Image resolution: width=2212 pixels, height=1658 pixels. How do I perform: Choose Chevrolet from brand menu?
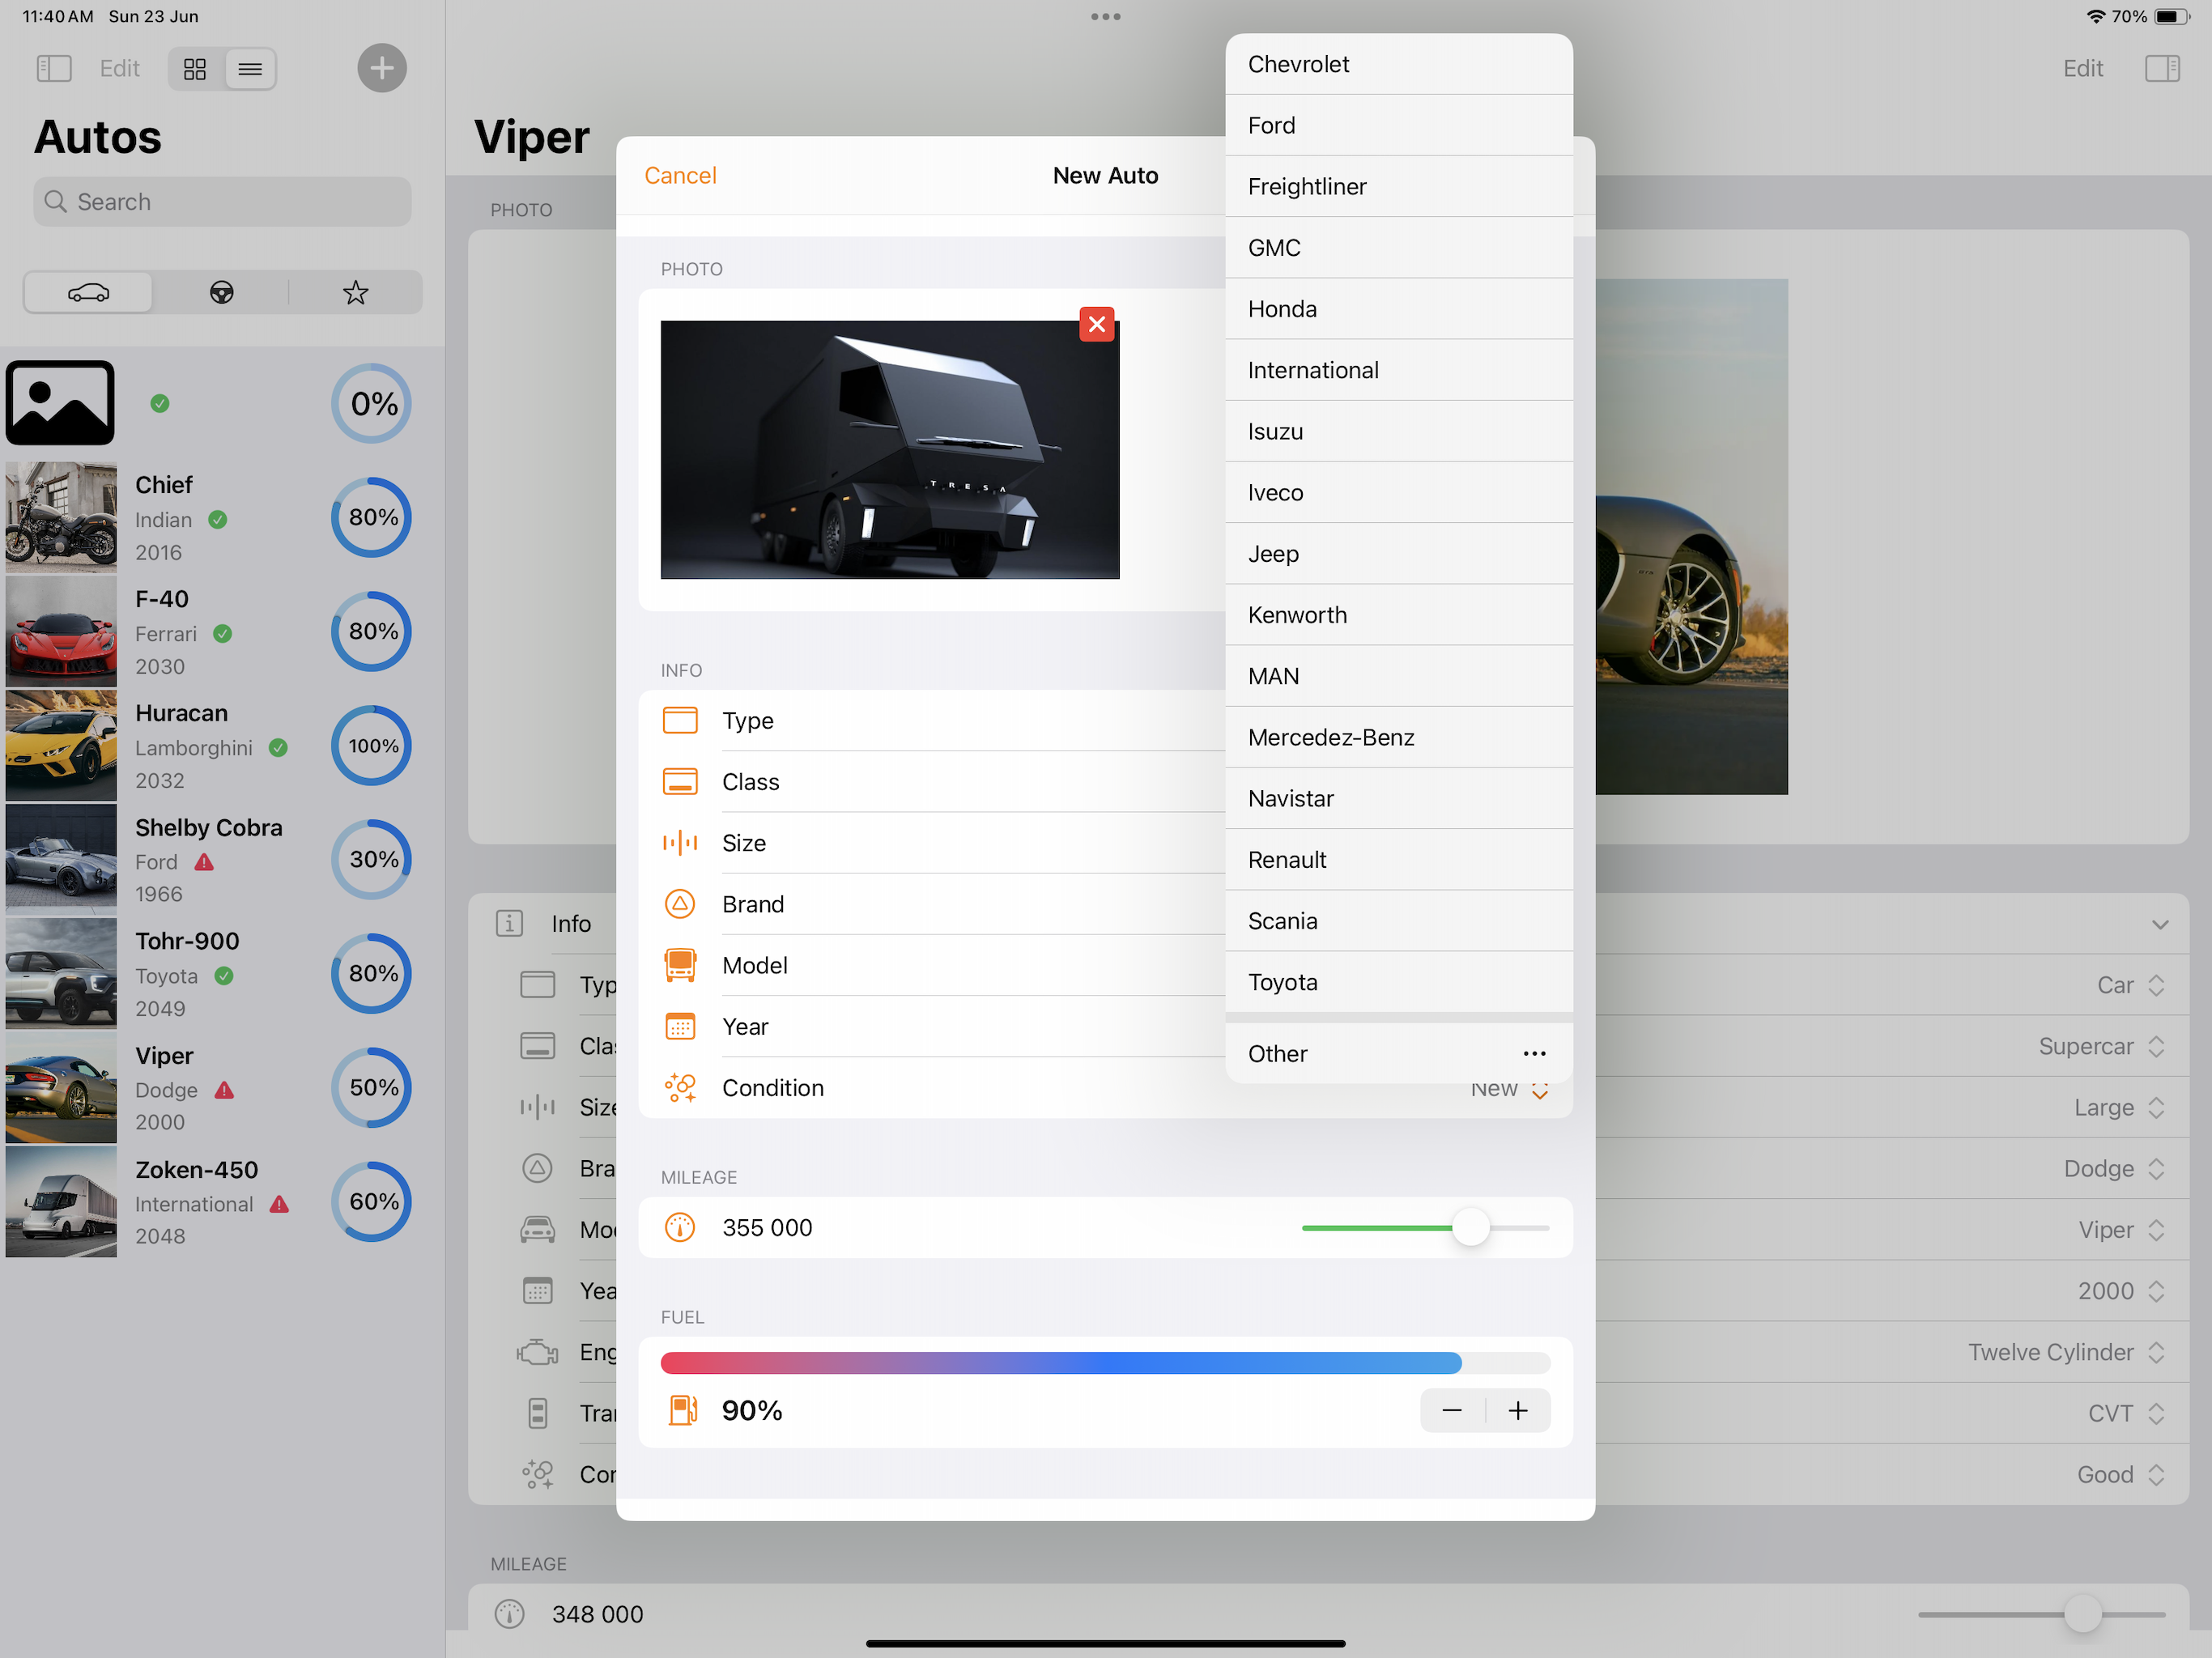1399,64
